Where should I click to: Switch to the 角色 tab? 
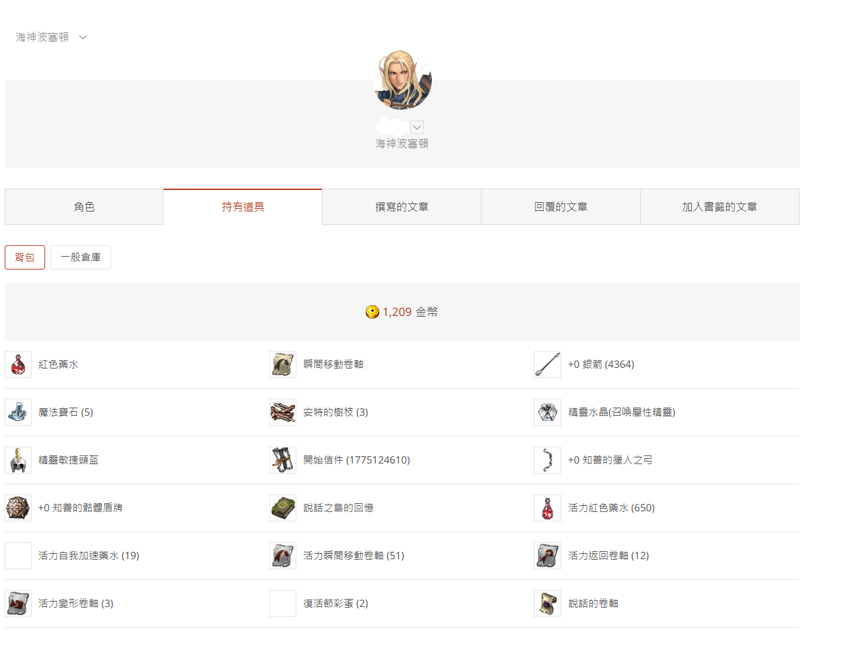click(84, 207)
